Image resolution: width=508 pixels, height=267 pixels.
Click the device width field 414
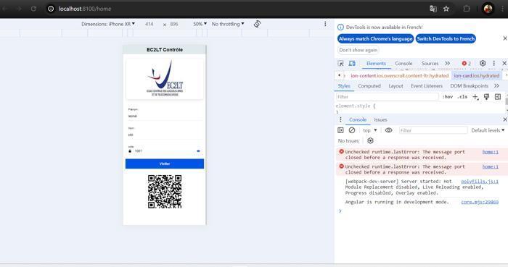coord(149,24)
